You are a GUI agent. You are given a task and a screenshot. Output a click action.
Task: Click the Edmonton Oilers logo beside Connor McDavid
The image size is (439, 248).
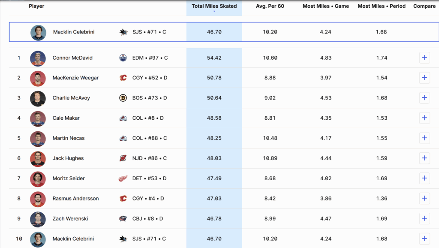click(123, 58)
